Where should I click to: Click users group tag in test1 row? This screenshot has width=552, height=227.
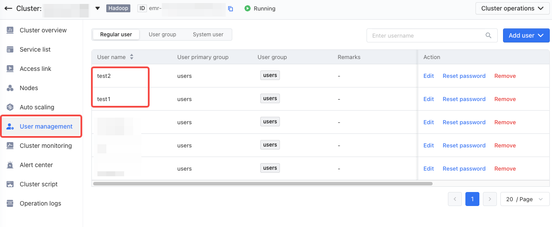[x=270, y=98]
